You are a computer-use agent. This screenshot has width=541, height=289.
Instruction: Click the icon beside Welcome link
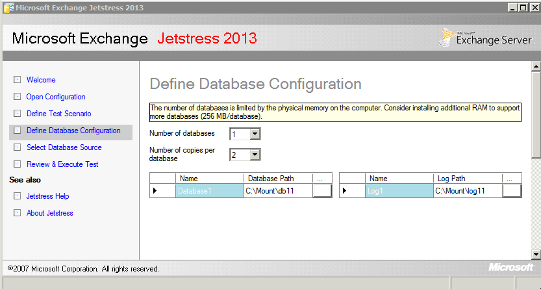(x=17, y=80)
